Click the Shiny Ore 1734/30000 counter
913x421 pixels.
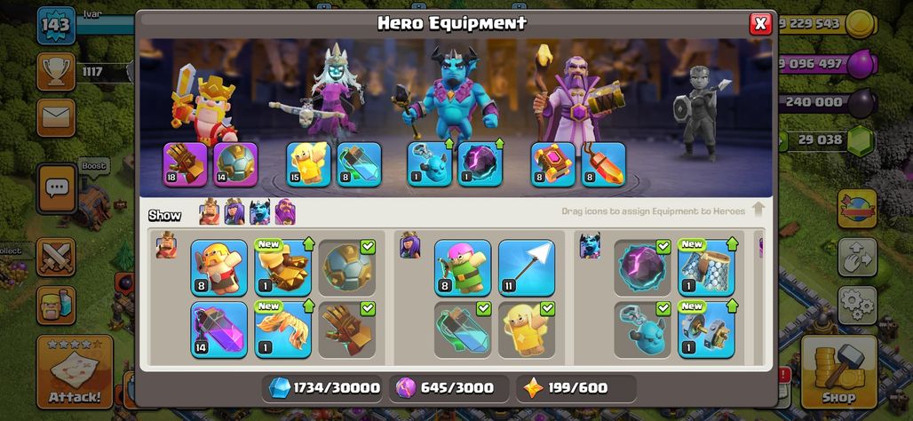click(324, 388)
